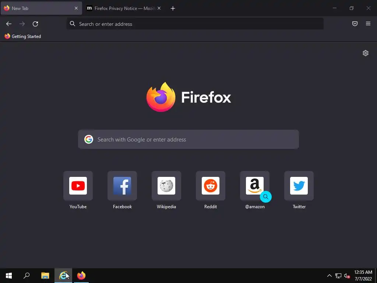Close the Firefox window
Viewport: 377px width, 283px height.
[368, 8]
